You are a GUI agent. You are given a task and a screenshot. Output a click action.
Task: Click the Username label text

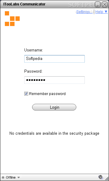pos(34,50)
